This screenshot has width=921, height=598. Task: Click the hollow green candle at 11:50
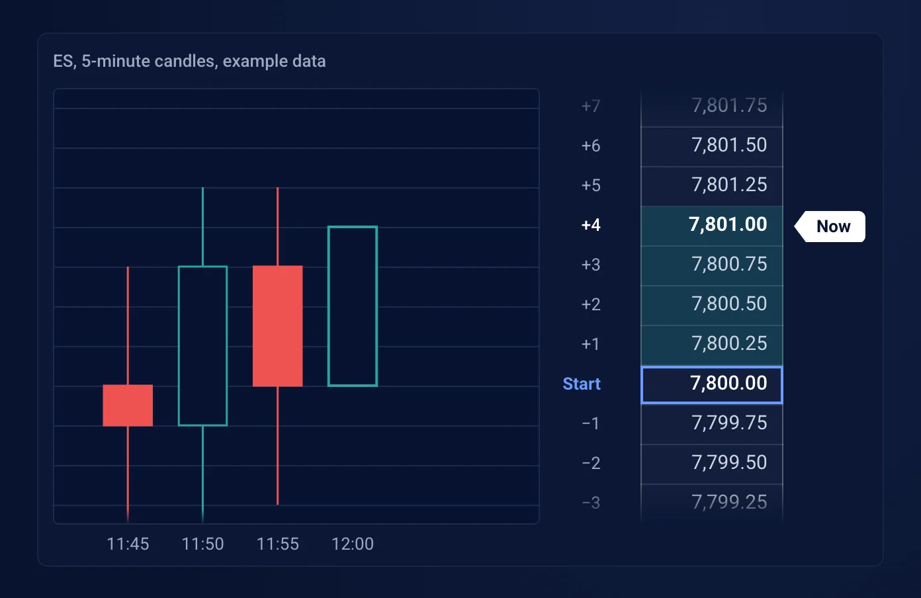click(202, 346)
